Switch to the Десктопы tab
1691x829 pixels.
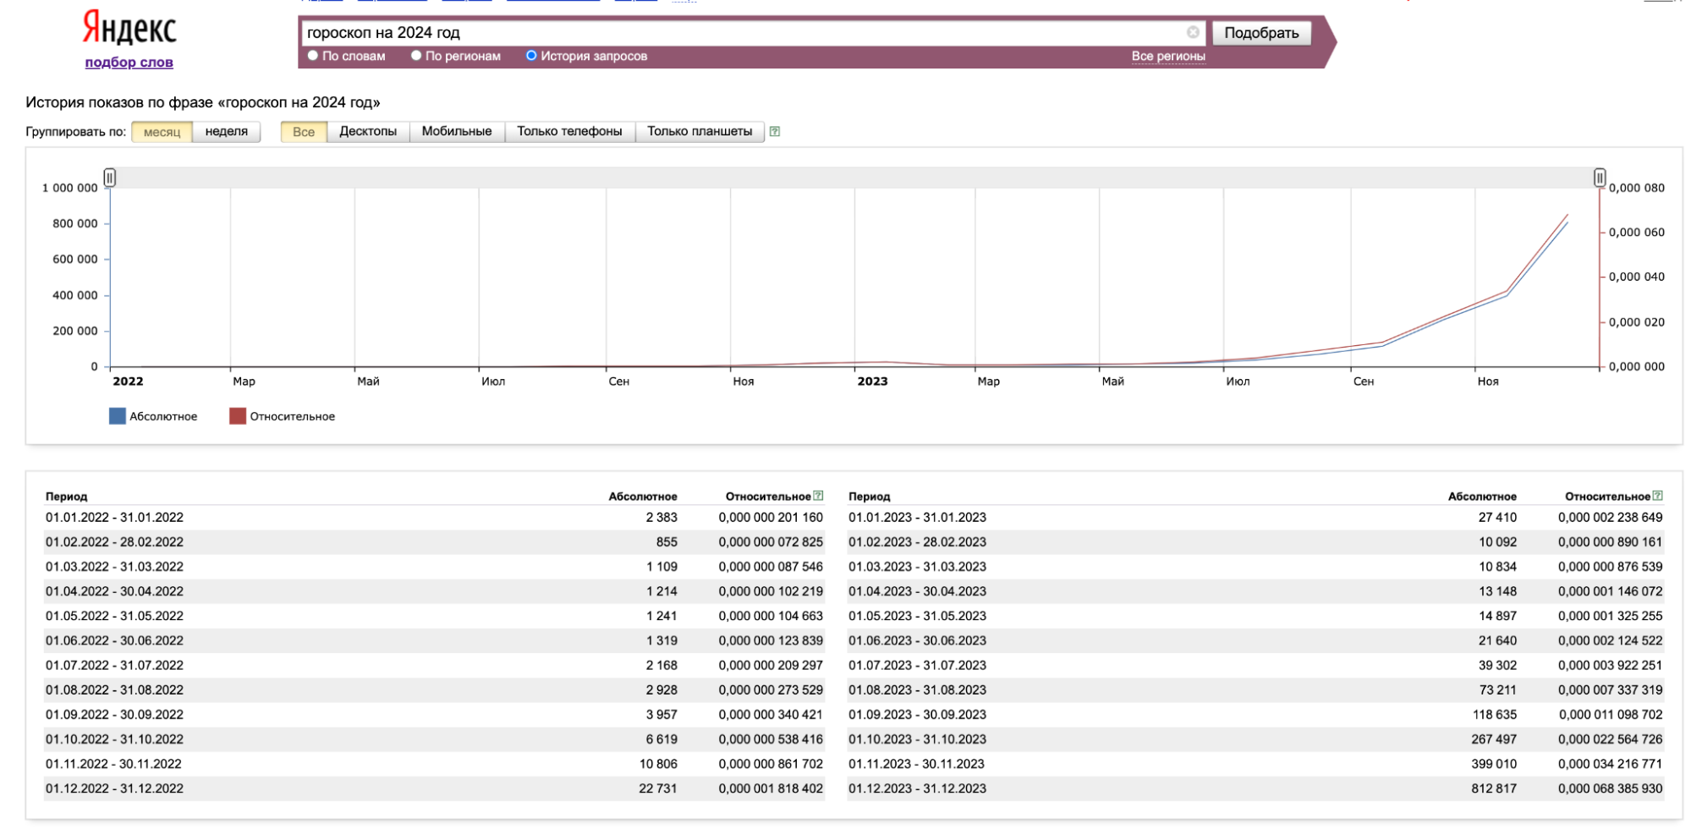(368, 131)
